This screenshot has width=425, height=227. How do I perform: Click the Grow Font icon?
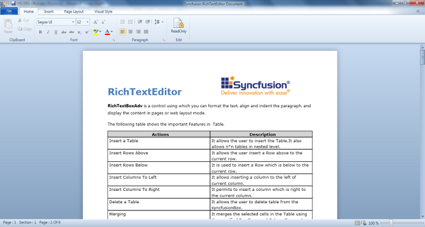(95, 22)
